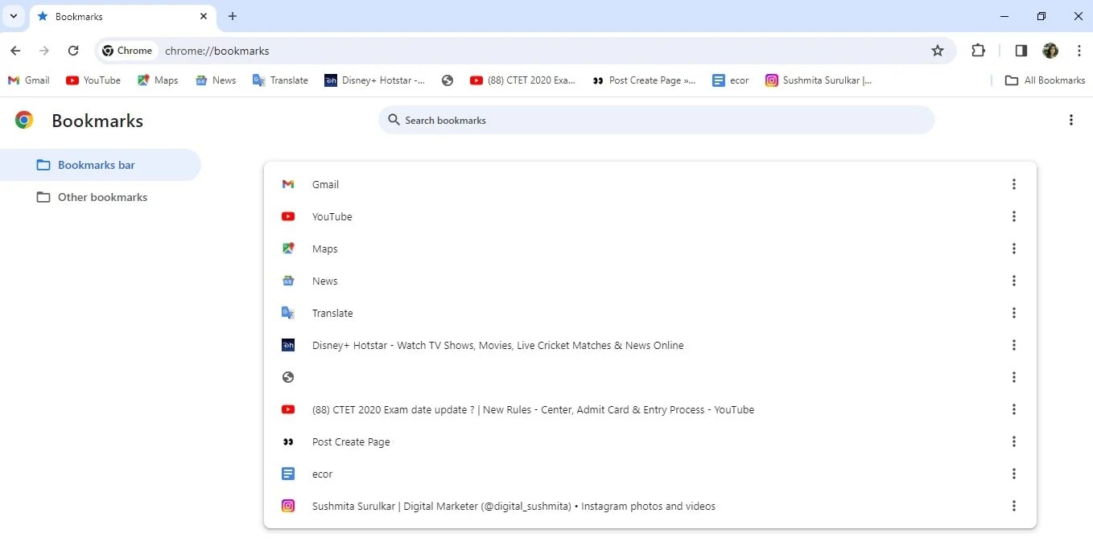Open the three-dot menu for the Gmail bookmark

coord(1014,183)
